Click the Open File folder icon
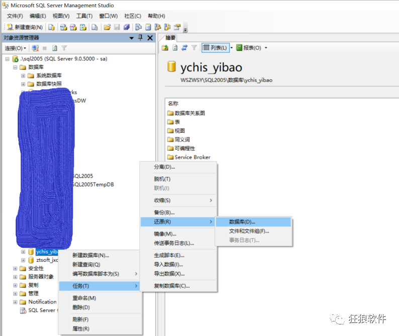 [x=107, y=27]
